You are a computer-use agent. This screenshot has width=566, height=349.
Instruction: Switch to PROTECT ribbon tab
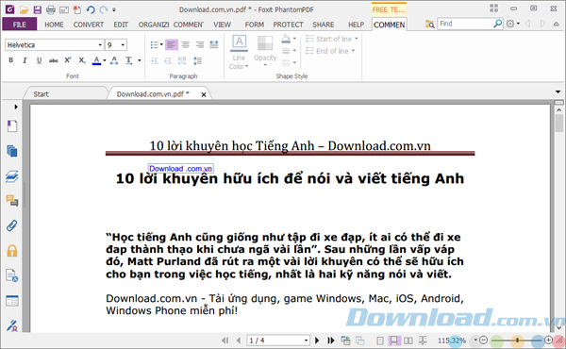(x=288, y=25)
